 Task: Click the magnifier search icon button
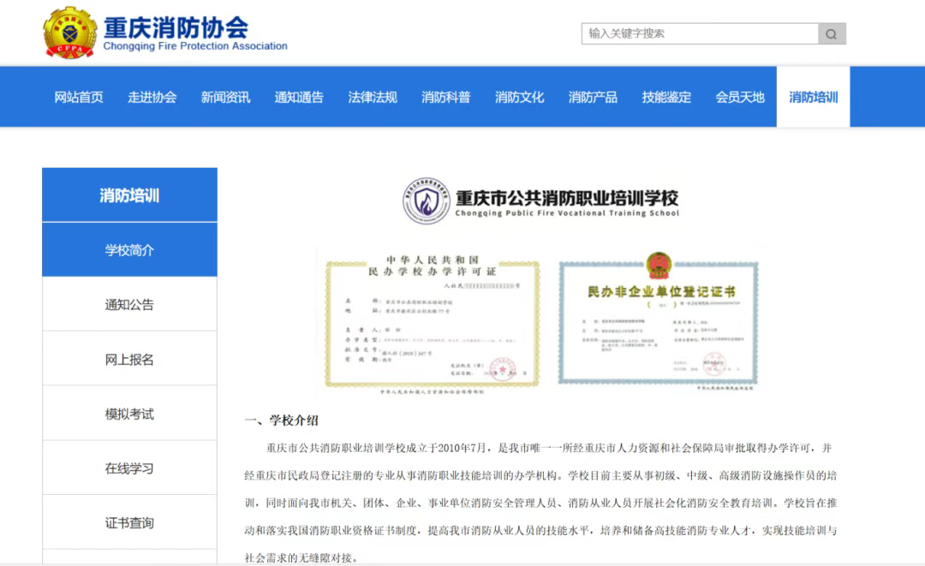(x=832, y=34)
